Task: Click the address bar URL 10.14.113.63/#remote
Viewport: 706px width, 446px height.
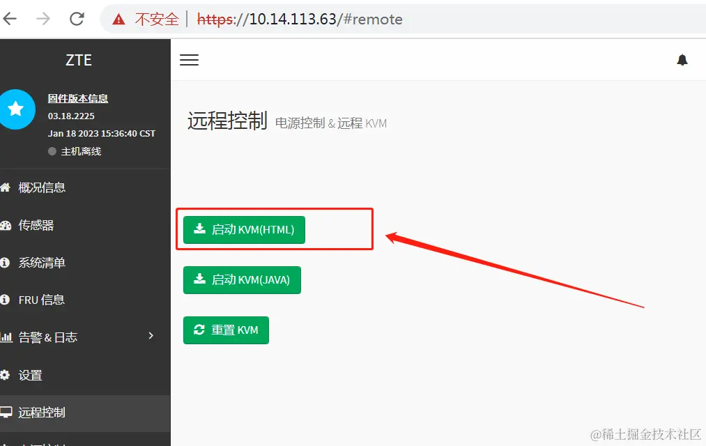Action: point(300,20)
